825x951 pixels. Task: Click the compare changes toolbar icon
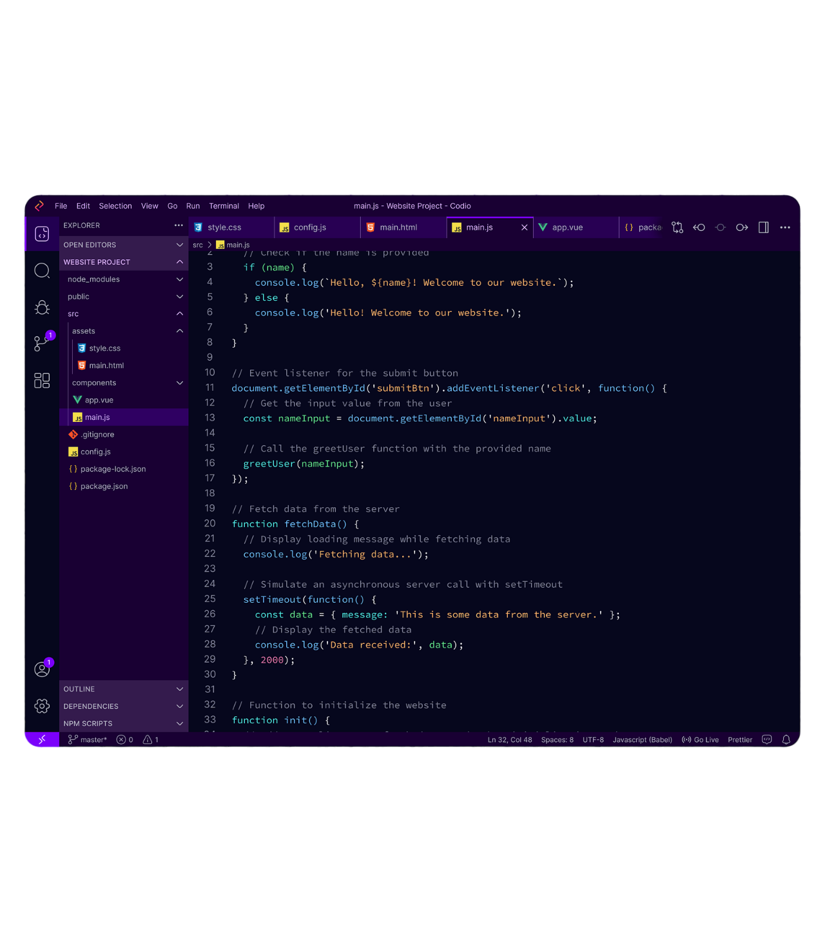point(677,227)
